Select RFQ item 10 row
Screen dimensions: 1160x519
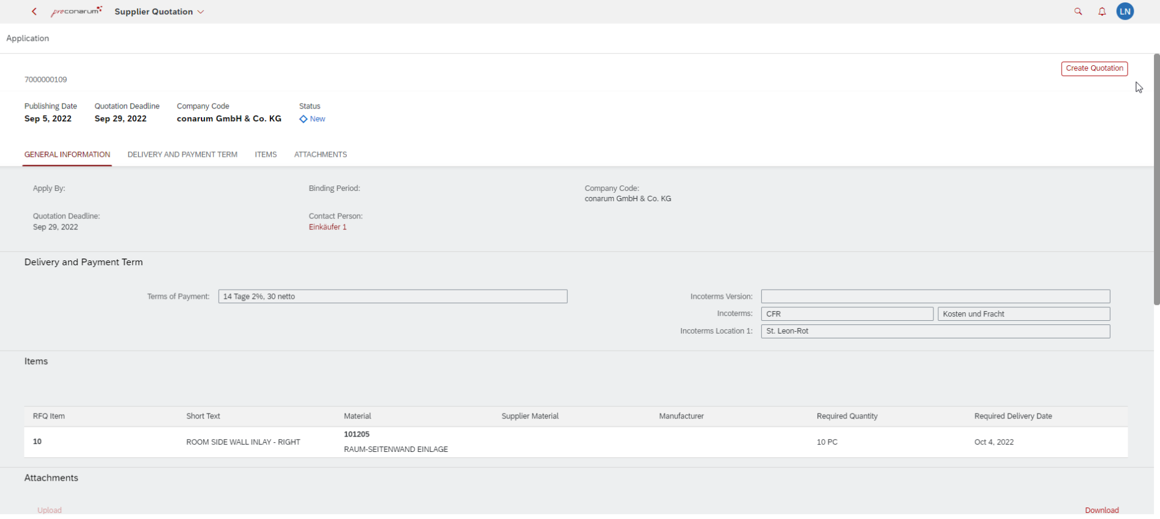575,442
